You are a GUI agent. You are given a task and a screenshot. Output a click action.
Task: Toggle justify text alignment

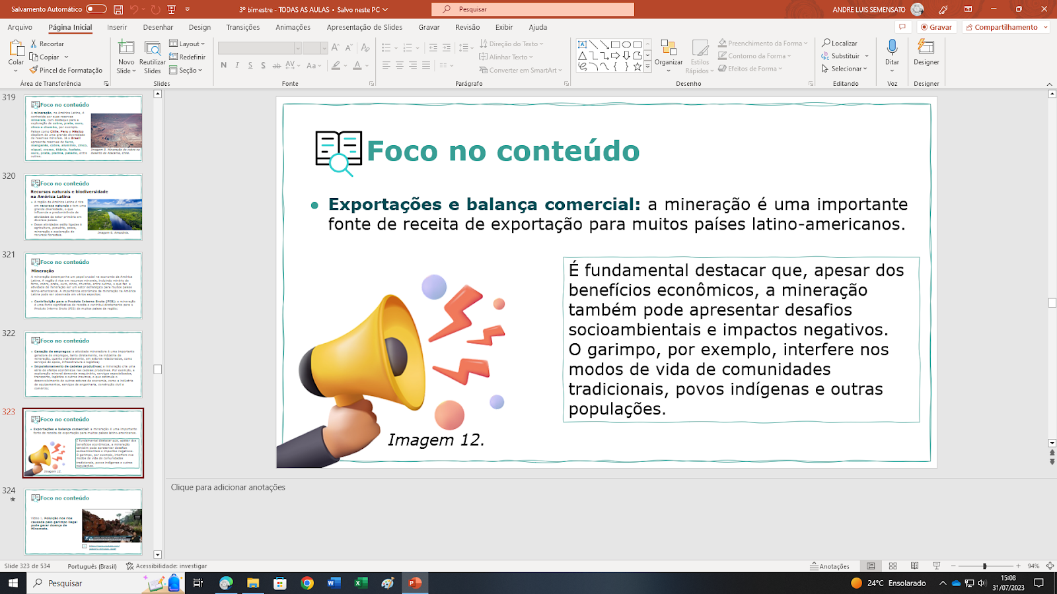(x=426, y=65)
